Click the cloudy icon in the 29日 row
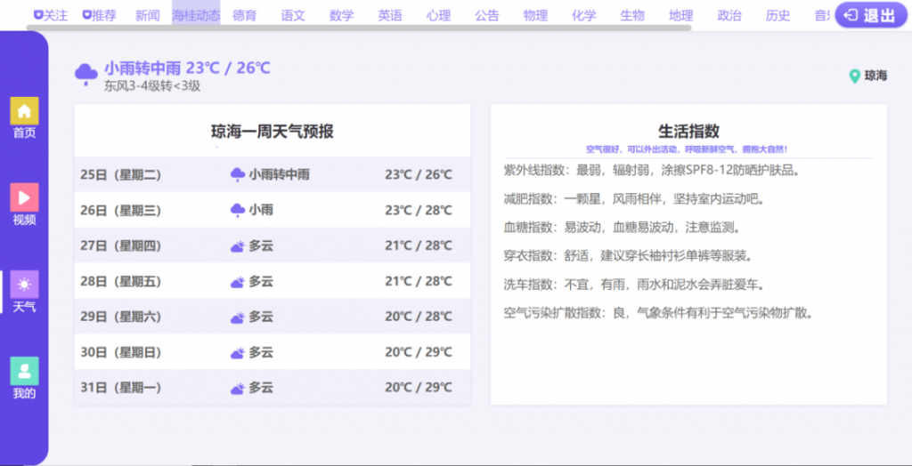 237,317
